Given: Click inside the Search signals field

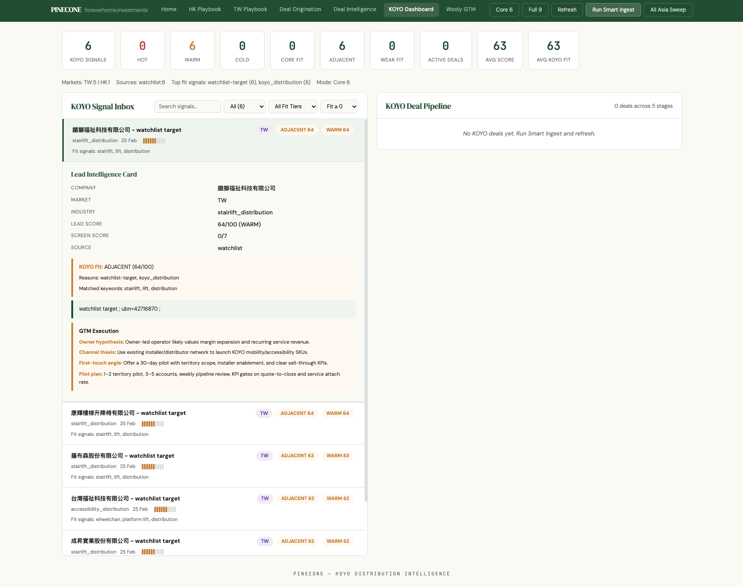Looking at the screenshot, I should [x=187, y=107].
